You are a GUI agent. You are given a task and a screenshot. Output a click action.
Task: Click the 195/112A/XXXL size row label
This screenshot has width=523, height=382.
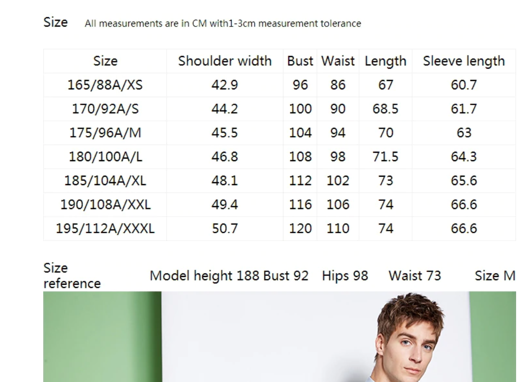(105, 228)
